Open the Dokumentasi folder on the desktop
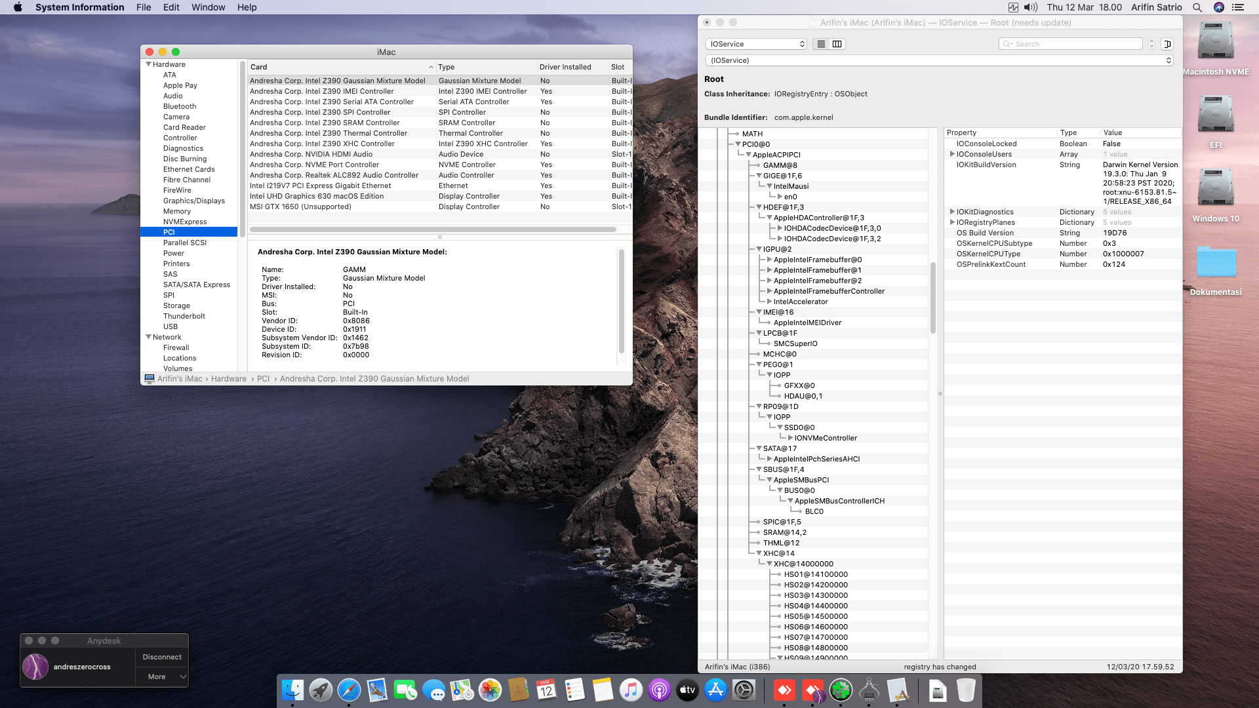Screen dimensions: 1259x708 coord(1216,262)
